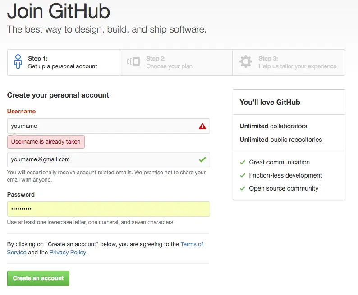Select Step 1 Set up a personal account

[64, 62]
